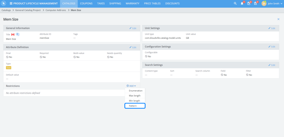284x137 pixels.
Task: Edit Search Settings section
Action: (272, 65)
